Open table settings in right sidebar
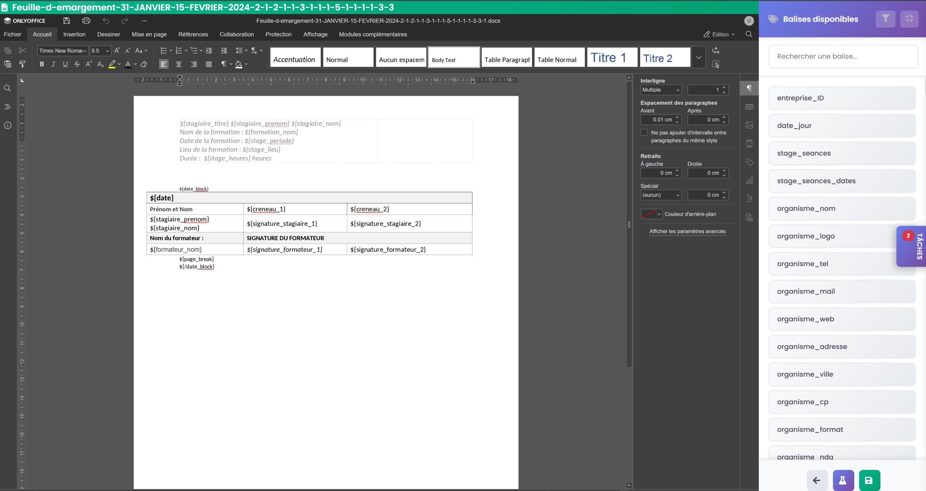 click(749, 107)
